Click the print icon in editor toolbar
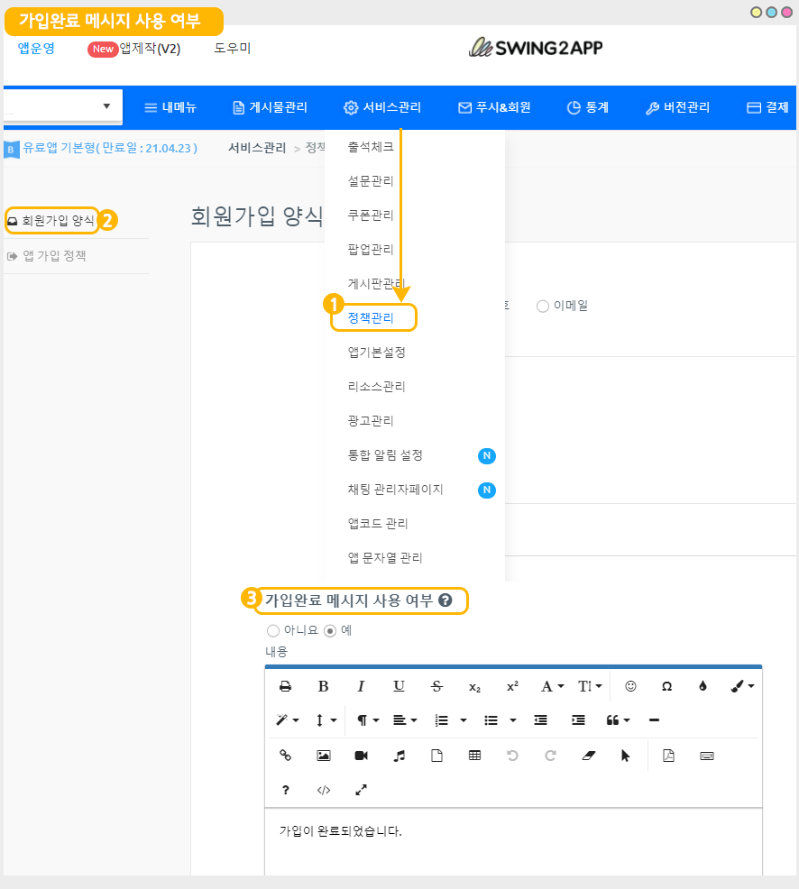799x889 pixels. 286,686
